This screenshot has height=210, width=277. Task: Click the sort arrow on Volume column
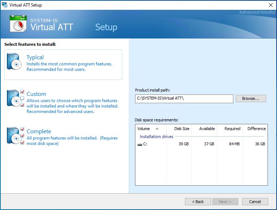(157, 129)
